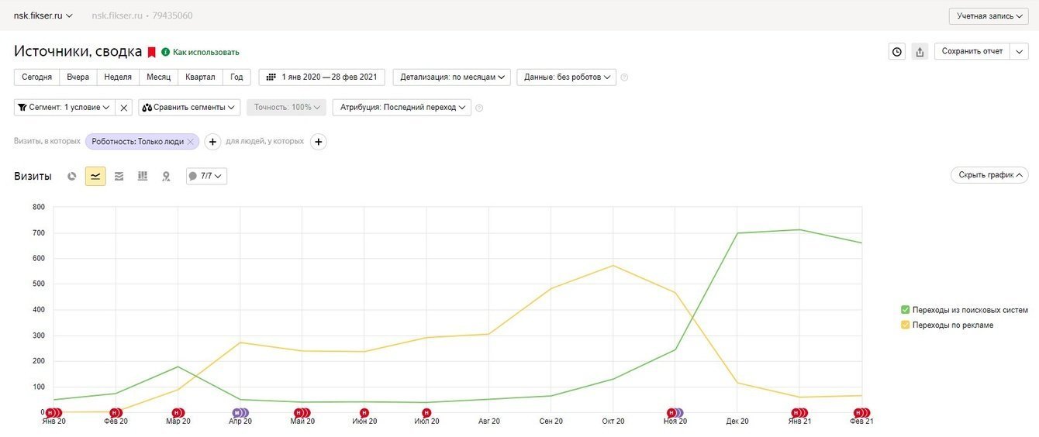The height and width of the screenshot is (437, 1039).
Task: Open 'Атрибуция: Последний переход' dropdown
Action: tap(402, 108)
